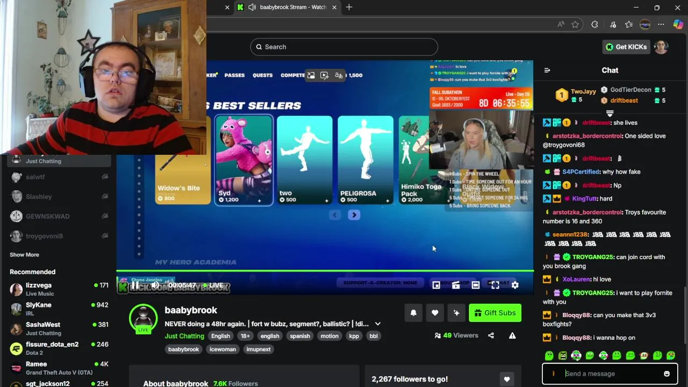Add this page to favorites with the star
The width and height of the screenshot is (688, 387).
[x=575, y=24]
